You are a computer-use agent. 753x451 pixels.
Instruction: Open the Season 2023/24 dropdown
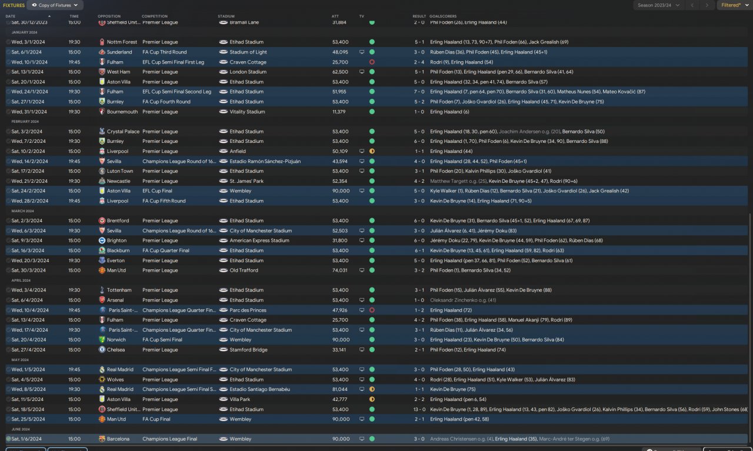658,5
